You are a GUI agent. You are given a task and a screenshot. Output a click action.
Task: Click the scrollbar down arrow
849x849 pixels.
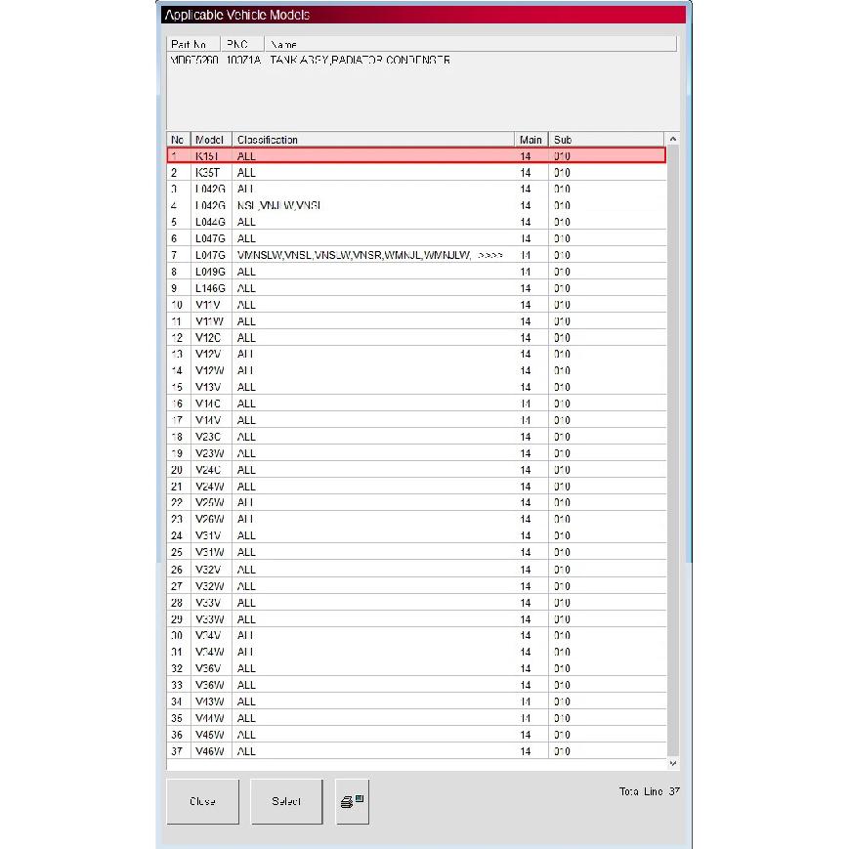(x=673, y=763)
